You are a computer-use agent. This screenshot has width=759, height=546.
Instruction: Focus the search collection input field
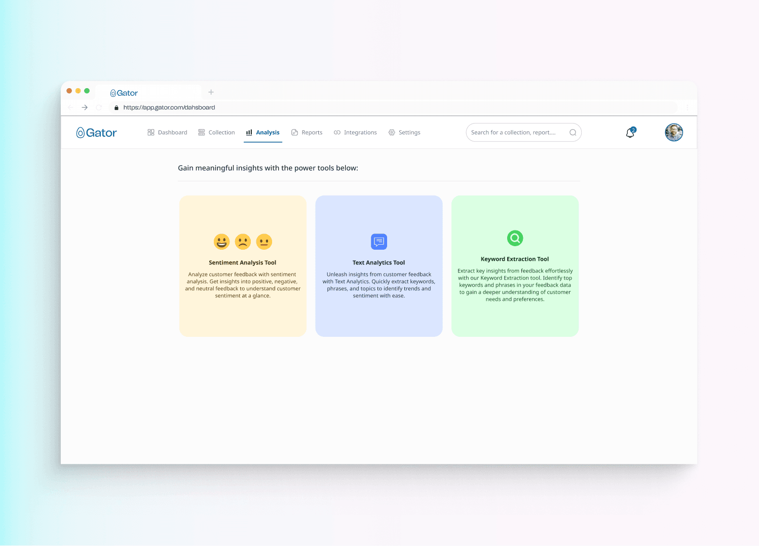pos(514,133)
